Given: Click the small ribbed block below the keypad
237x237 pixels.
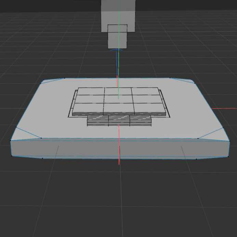Looking at the screenshot, I should 119,120.
